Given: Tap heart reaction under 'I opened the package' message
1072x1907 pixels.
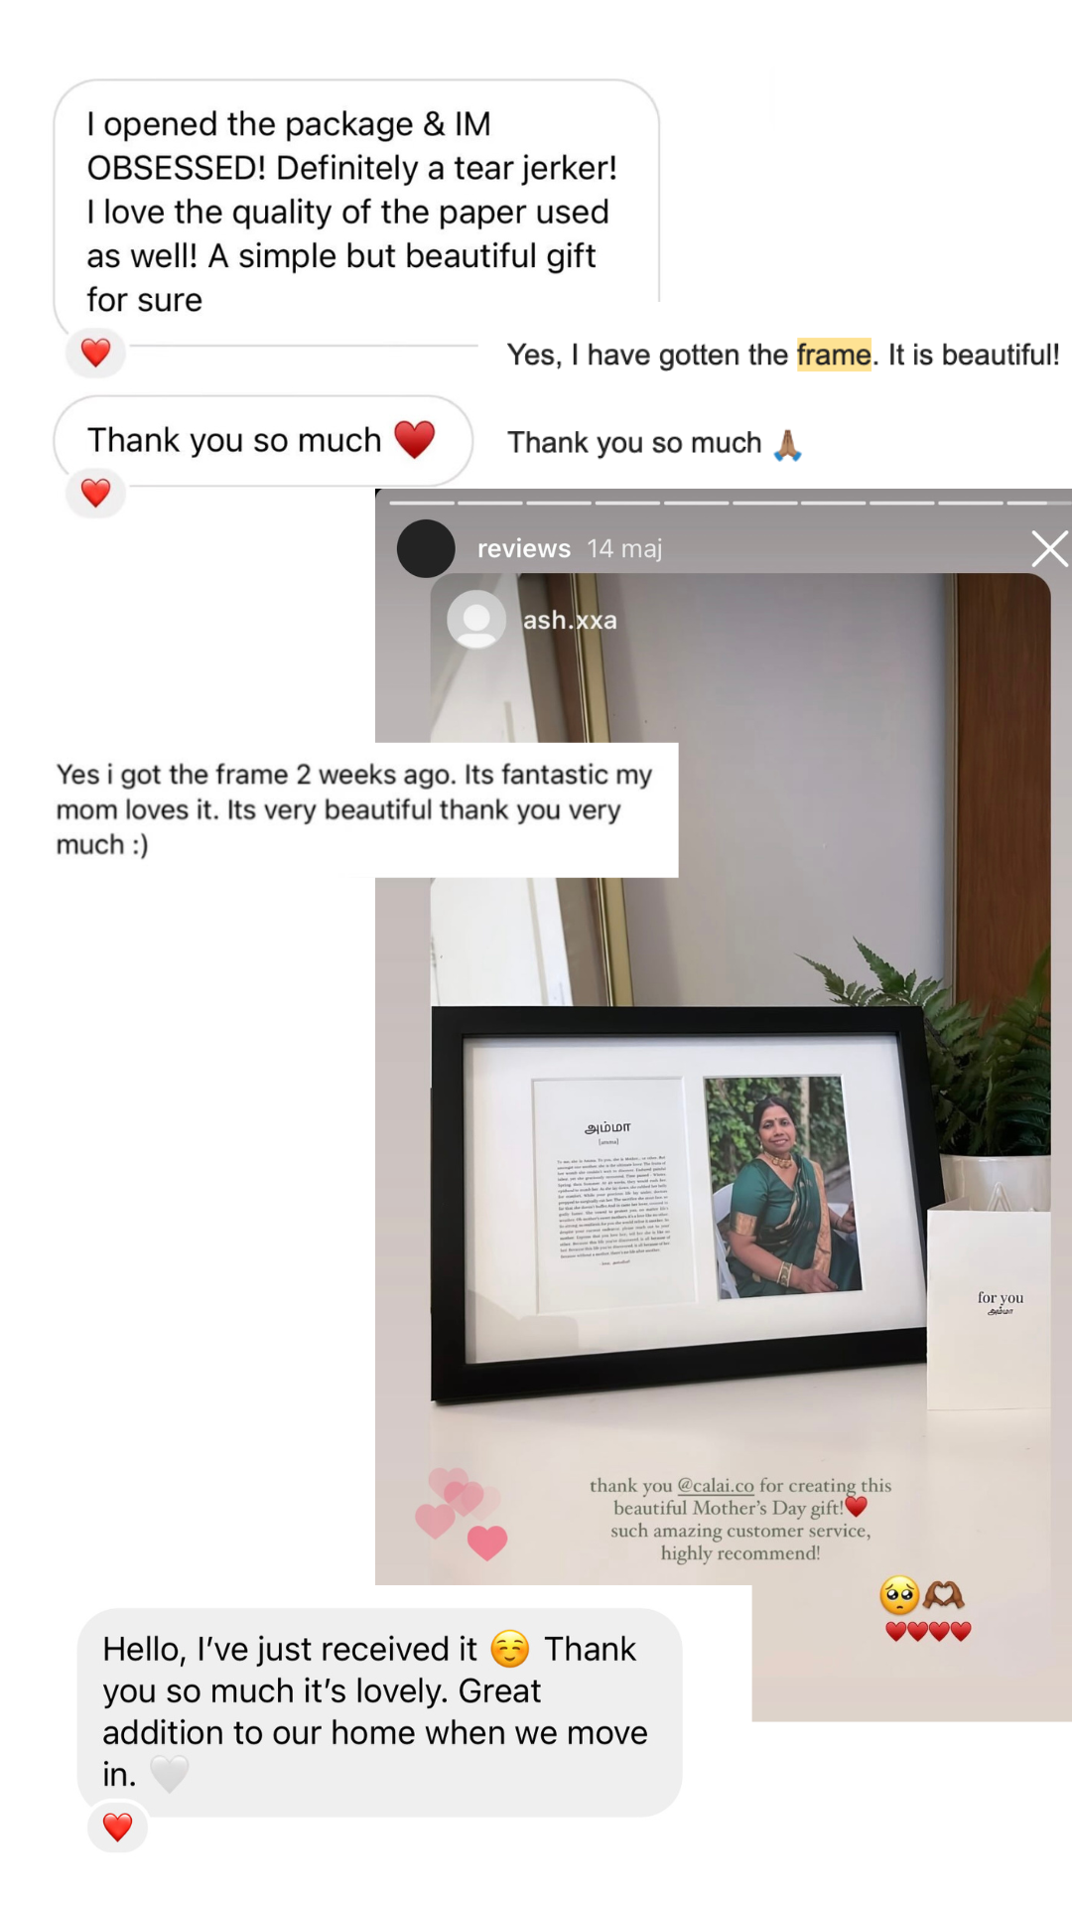Looking at the screenshot, I should tap(95, 353).
